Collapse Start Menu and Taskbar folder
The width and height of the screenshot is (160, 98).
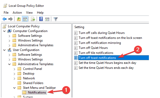(14, 88)
